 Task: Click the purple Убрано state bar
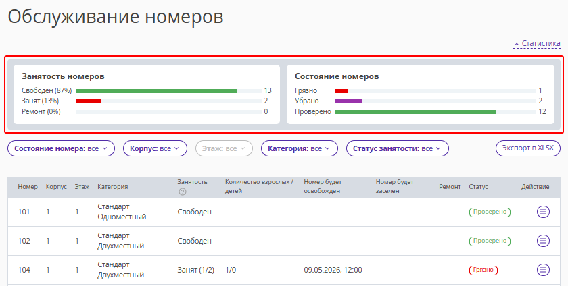tap(348, 101)
